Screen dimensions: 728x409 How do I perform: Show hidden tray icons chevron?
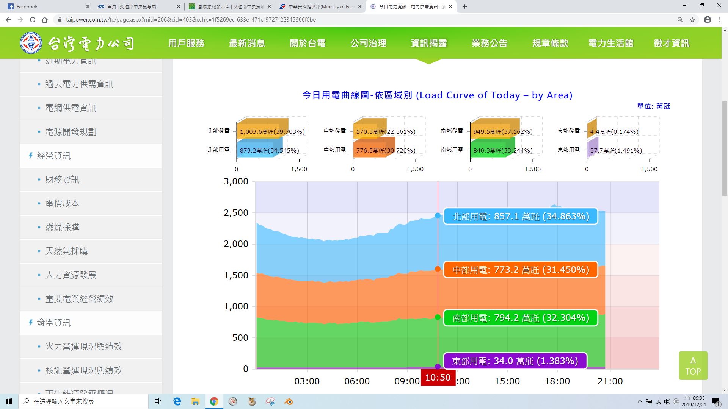pos(640,401)
